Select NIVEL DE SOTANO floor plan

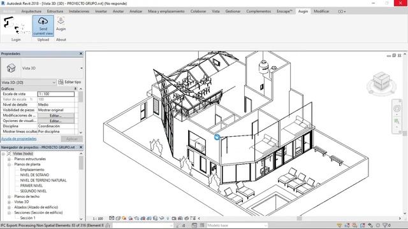(x=34, y=175)
